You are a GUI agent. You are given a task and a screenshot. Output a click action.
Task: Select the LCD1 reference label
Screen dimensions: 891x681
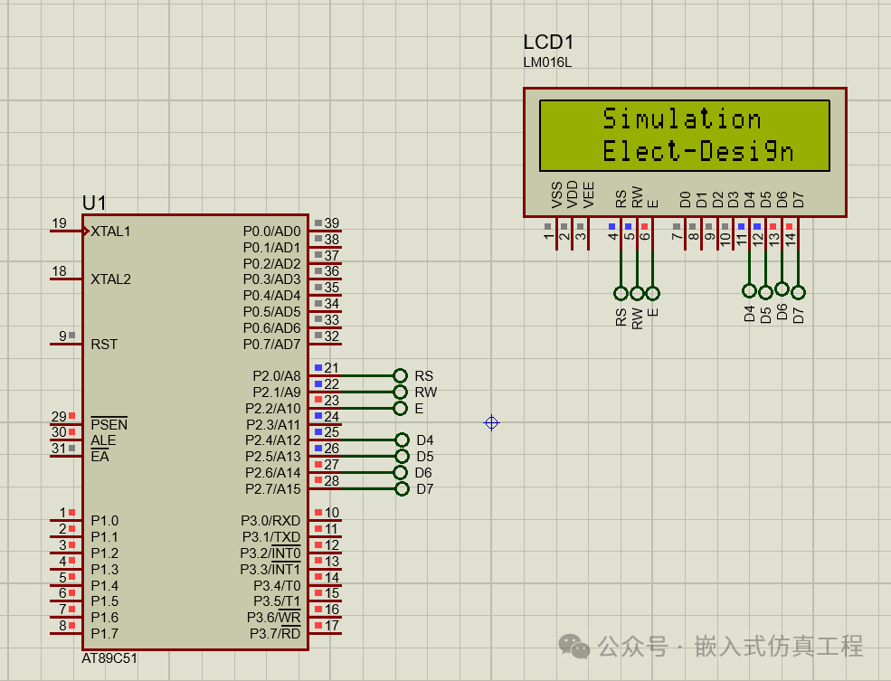[548, 42]
